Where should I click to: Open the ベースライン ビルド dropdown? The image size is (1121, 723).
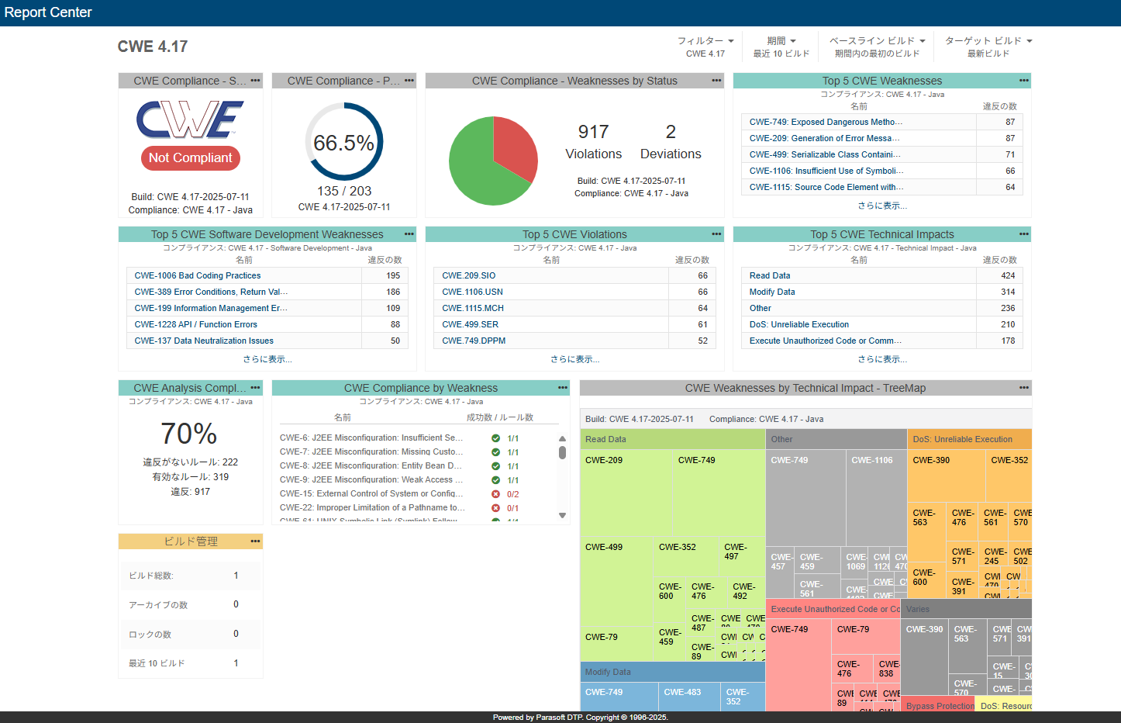coord(877,41)
